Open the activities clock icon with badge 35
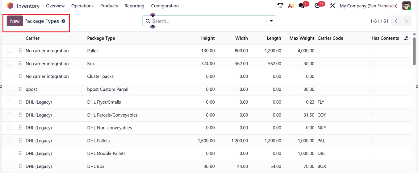Image resolution: width=418 pixels, height=173 pixels. click(317, 6)
